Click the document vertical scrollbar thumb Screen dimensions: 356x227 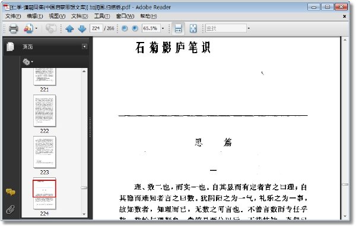coord(345,184)
